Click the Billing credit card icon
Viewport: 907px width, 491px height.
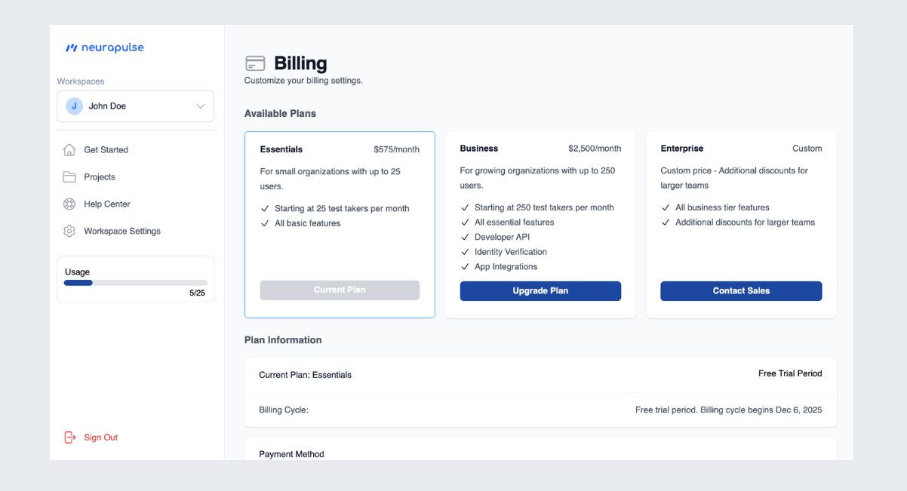click(254, 63)
